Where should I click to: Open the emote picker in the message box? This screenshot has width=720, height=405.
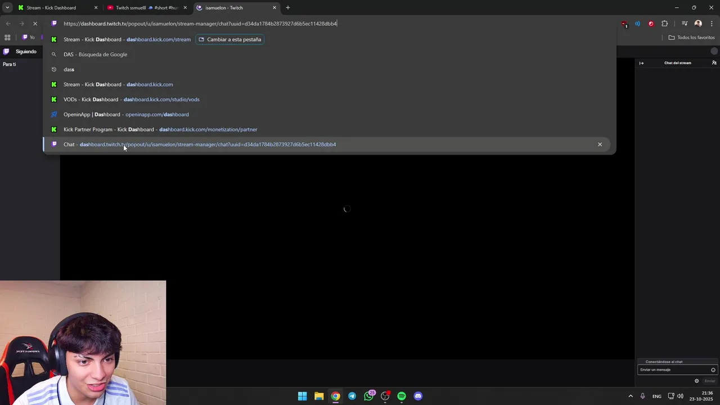tap(713, 370)
